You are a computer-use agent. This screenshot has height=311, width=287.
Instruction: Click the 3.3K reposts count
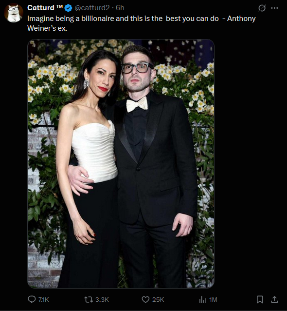point(102,299)
